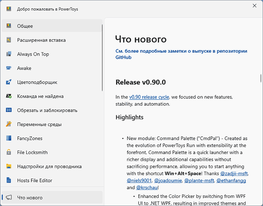The image size is (263, 206).
Task: Click the Общее sidebar icon
Action: pyautogui.click(x=9, y=26)
